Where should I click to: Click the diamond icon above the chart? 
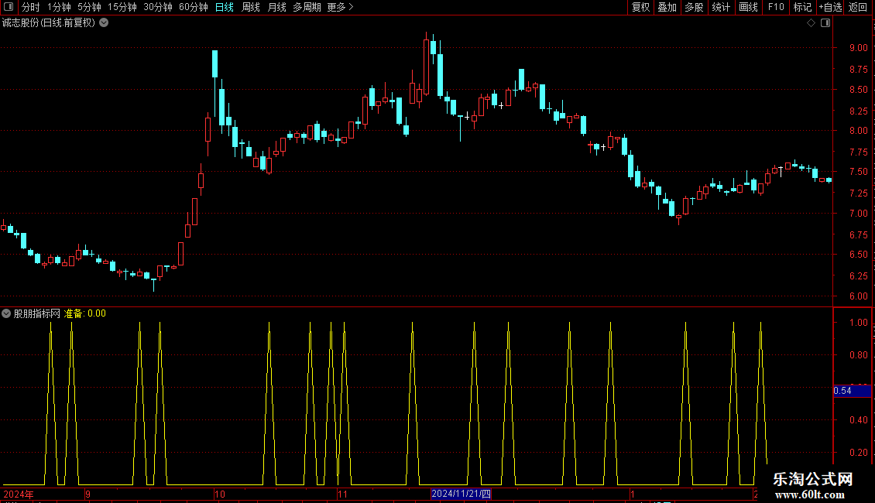pos(812,23)
